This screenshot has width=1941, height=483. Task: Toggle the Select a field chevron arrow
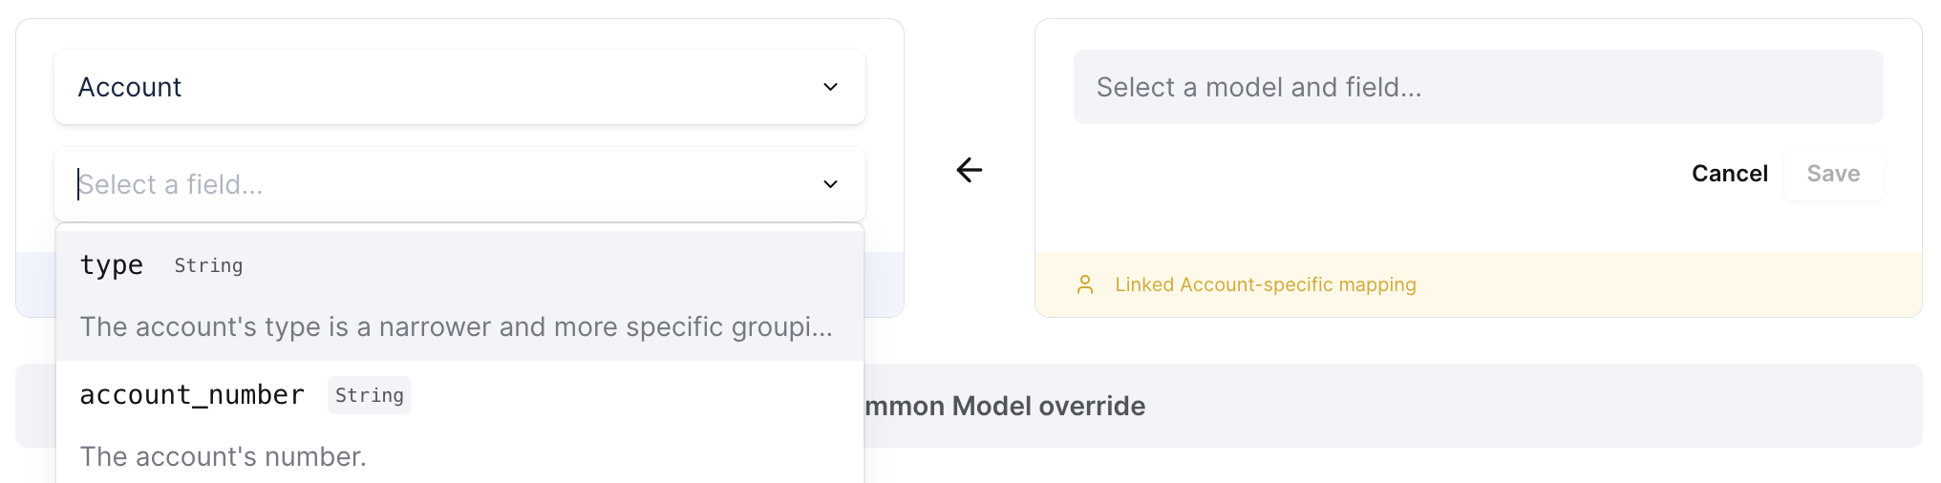pyautogui.click(x=830, y=184)
